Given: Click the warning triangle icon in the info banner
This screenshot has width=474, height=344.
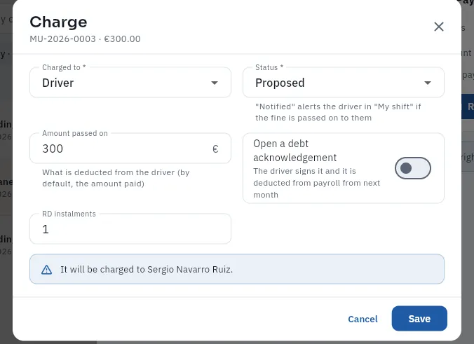Looking at the screenshot, I should (x=46, y=270).
